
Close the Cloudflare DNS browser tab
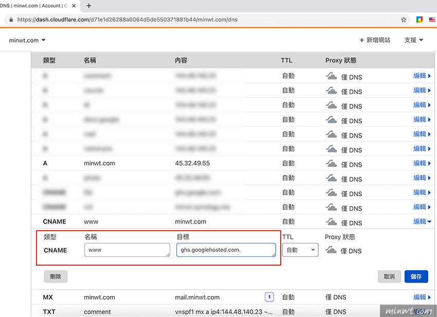74,6
